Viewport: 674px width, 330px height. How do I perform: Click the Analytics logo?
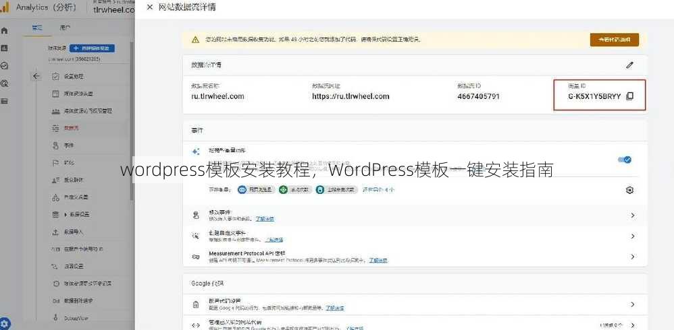[4, 7]
